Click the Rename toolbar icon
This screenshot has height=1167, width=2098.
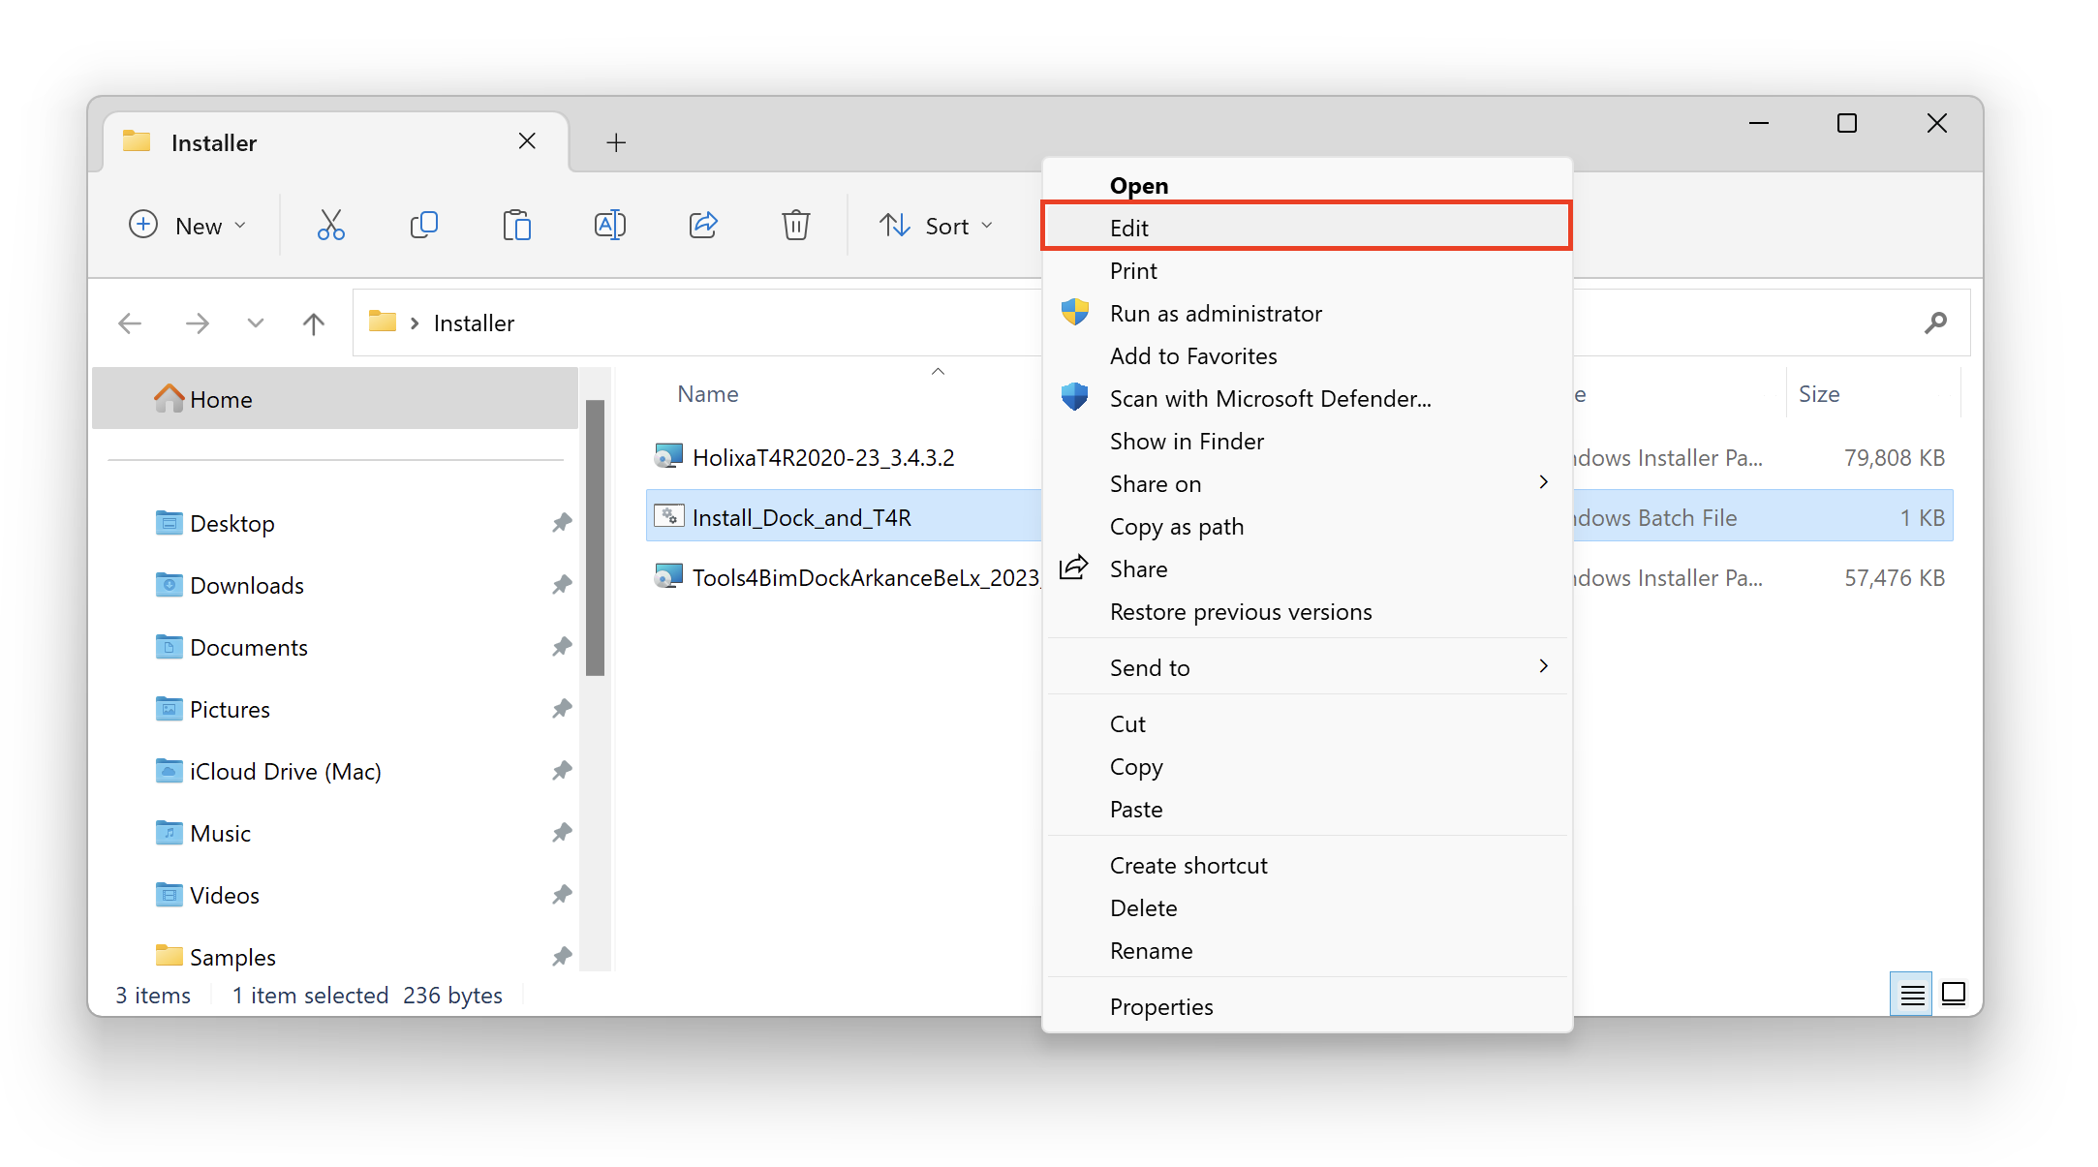pos(609,226)
